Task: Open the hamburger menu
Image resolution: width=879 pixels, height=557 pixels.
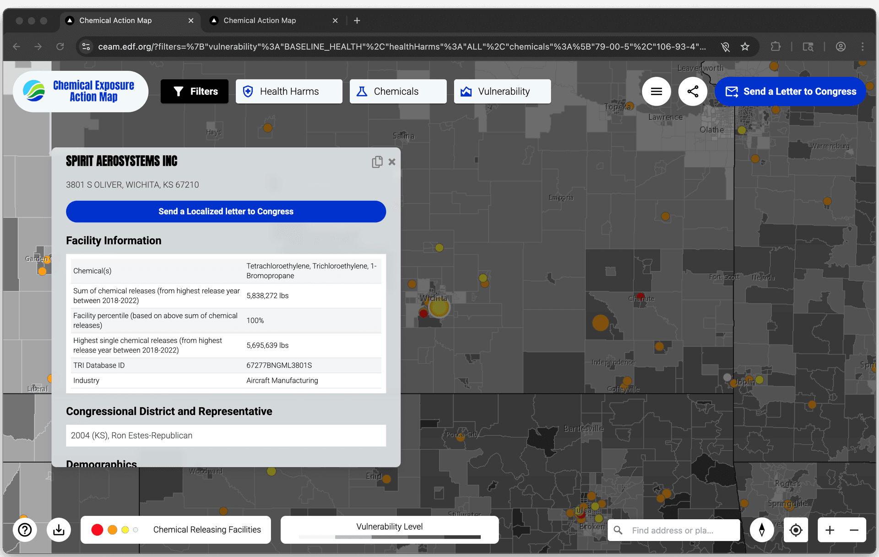Action: point(657,91)
